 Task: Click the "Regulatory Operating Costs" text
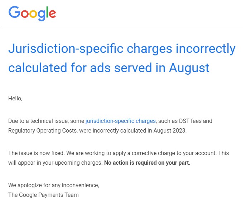[43, 130]
